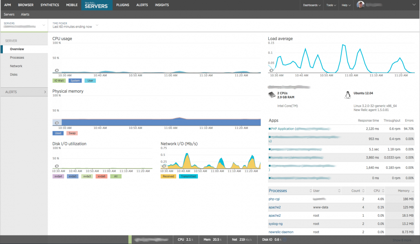Toggle the xvda6 disk legend
The height and width of the screenshot is (244, 420).
(x=102, y=176)
